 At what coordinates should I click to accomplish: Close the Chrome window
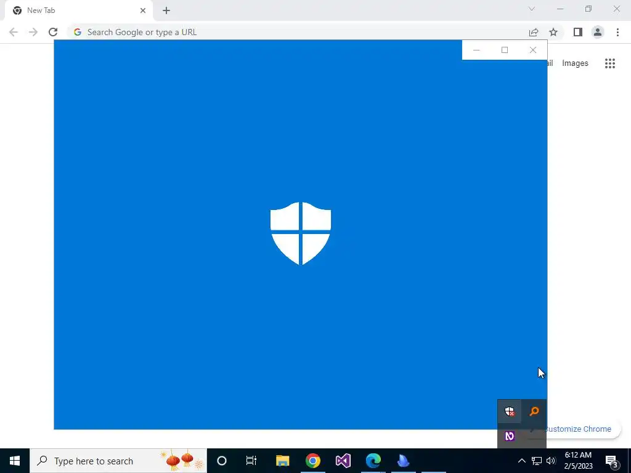point(616,9)
